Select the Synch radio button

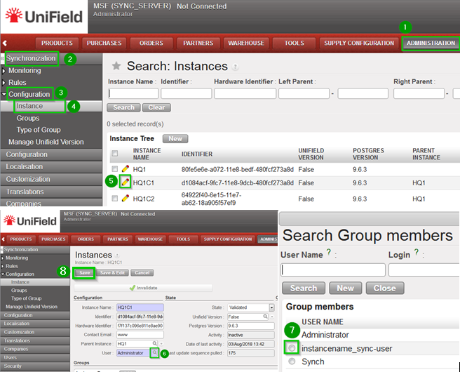point(292,361)
